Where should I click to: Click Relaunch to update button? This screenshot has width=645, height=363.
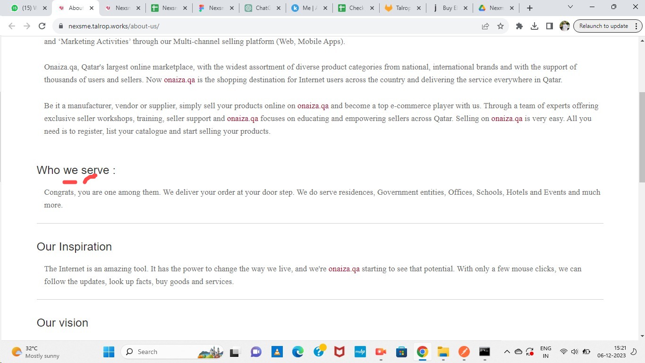click(603, 26)
